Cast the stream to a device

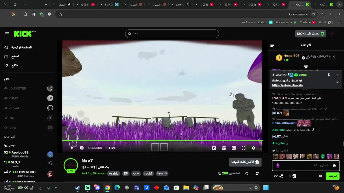(x=224, y=148)
